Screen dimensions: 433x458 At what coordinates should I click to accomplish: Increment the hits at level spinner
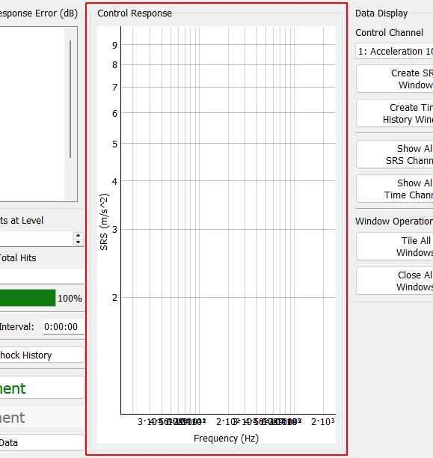point(78,236)
